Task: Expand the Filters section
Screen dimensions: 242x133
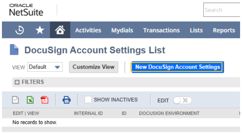Action: 17,82
